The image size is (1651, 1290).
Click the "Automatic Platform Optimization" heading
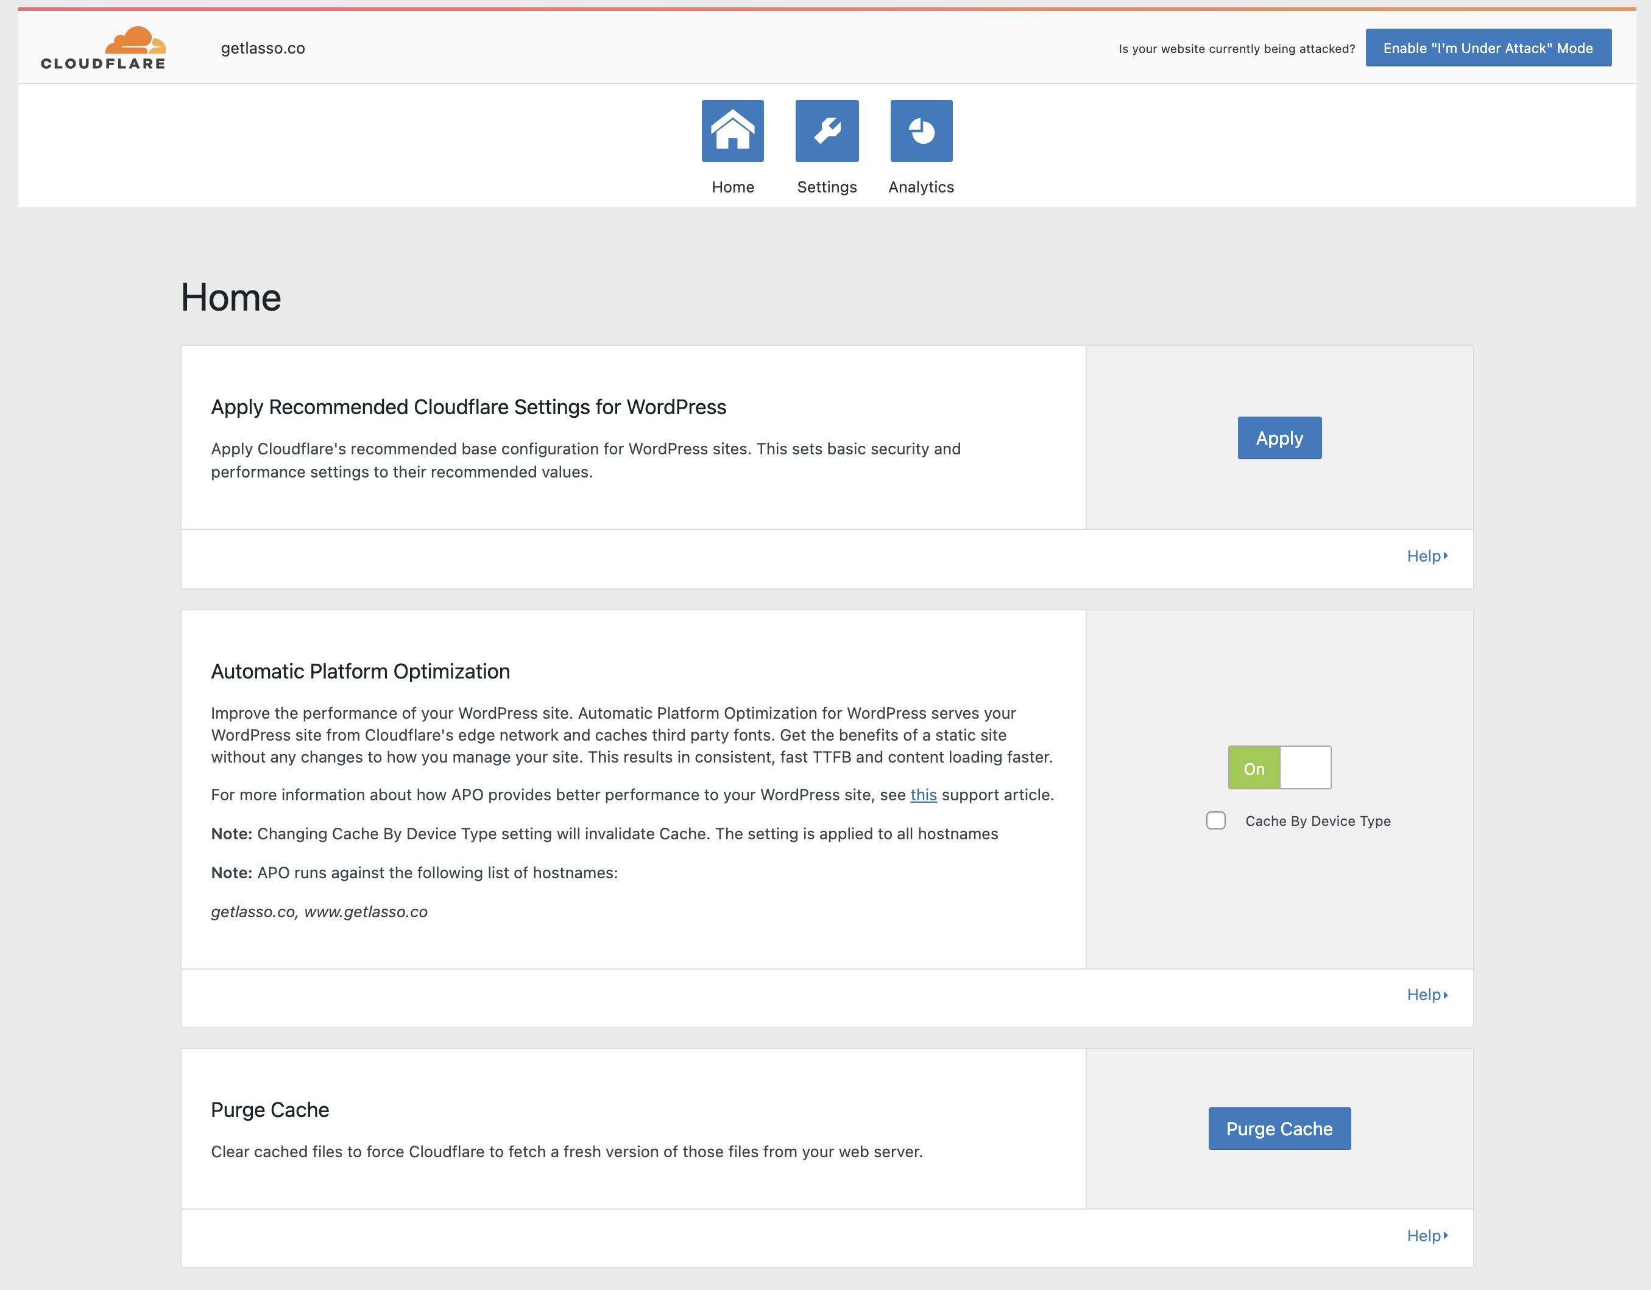coord(361,672)
